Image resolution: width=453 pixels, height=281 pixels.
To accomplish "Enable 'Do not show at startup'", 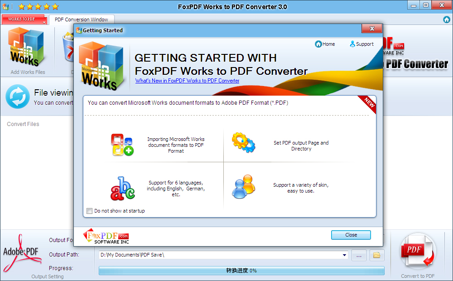I will [x=89, y=211].
